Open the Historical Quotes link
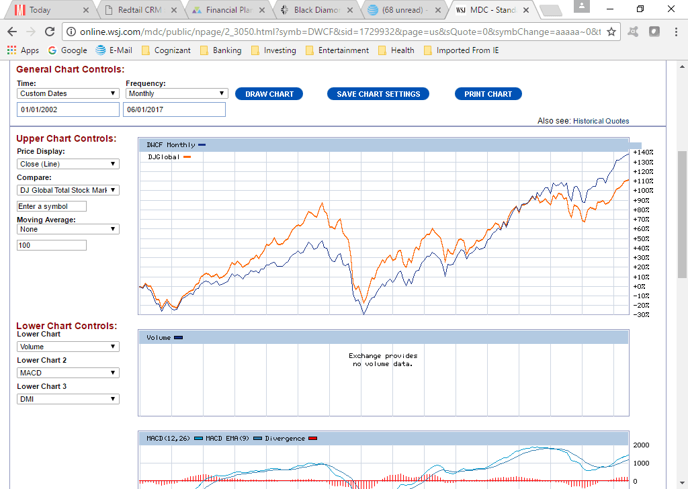Screen dimensions: 688x489 point(601,121)
